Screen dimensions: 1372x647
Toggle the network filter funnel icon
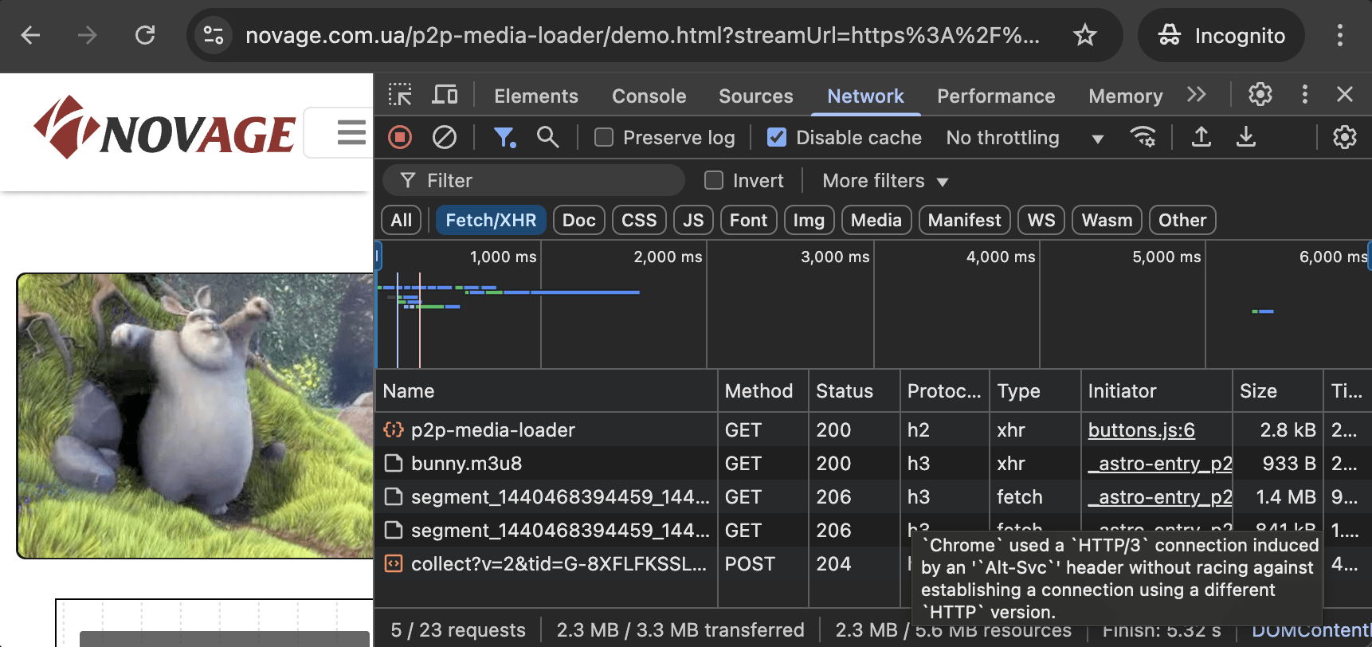pos(504,138)
